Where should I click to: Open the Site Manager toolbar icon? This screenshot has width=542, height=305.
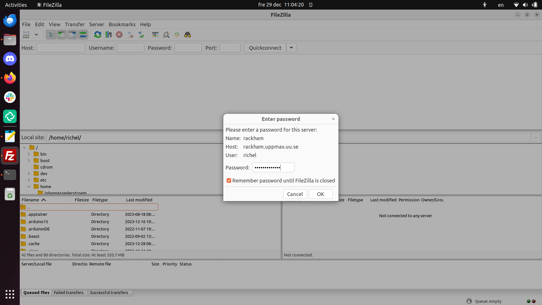[26, 35]
